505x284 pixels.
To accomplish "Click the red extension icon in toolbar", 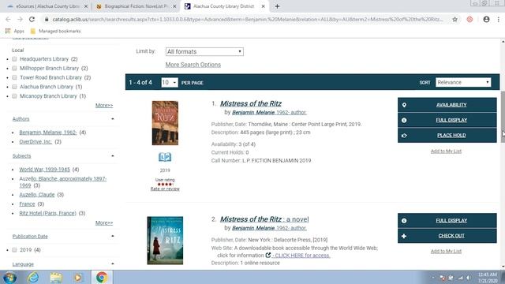I will [470, 19].
